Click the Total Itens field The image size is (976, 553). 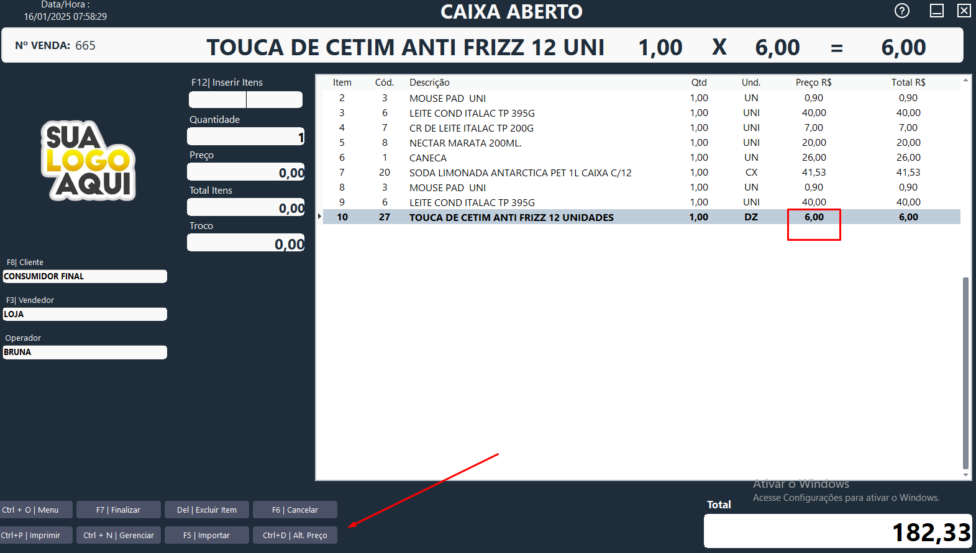coord(246,207)
